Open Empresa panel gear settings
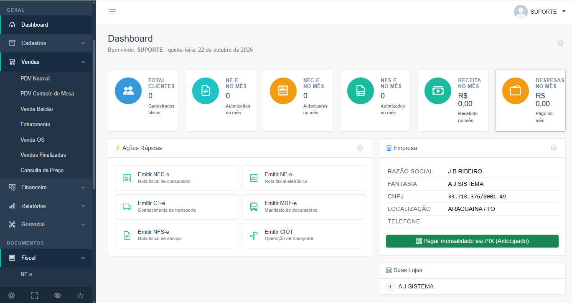Viewport: 572px width, 303px height. click(554, 148)
